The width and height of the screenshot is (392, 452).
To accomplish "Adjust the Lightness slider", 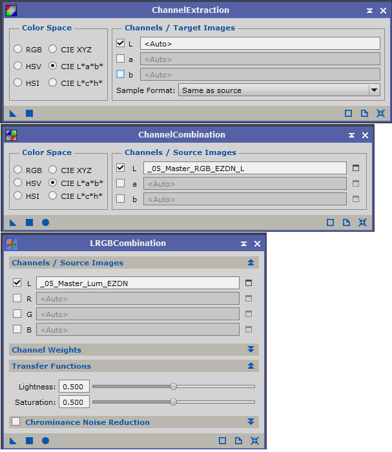I will coord(173,386).
